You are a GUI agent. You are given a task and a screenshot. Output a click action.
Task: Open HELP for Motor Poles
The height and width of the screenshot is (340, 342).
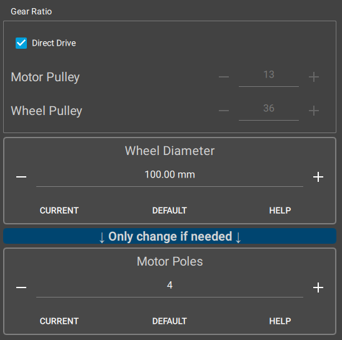tap(280, 321)
